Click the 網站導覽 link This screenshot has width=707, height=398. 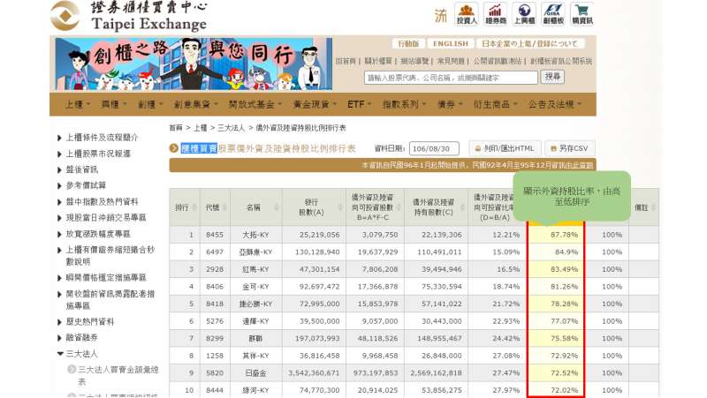click(x=414, y=61)
